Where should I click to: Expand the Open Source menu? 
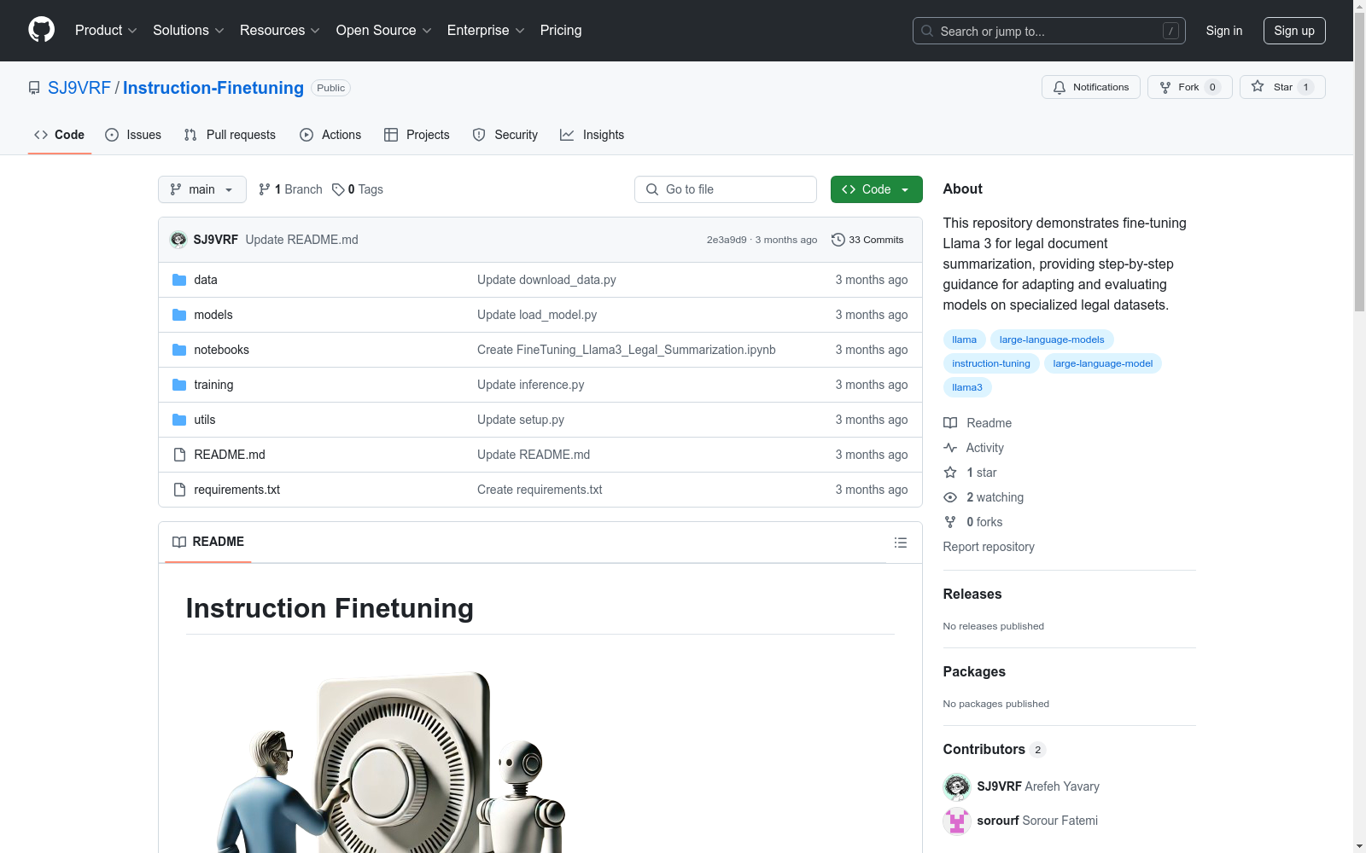point(384,30)
